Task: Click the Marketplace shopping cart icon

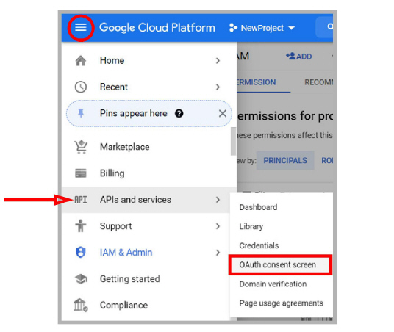Action: (81, 147)
